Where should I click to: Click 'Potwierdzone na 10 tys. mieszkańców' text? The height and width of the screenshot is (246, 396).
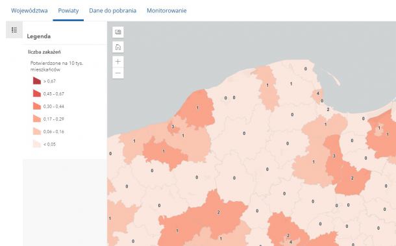coord(56,66)
